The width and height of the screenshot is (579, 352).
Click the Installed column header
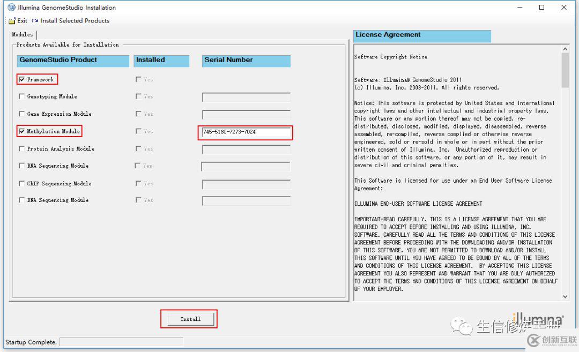[x=161, y=61]
